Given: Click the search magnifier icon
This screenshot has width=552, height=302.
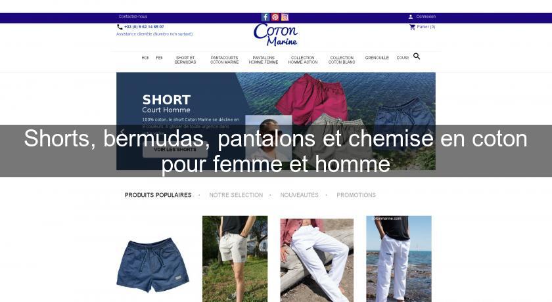Looking at the screenshot, I should [x=417, y=56].
